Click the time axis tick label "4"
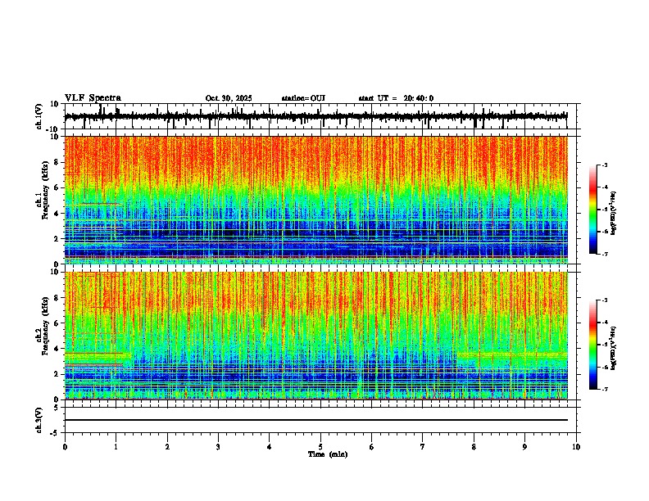Screen dimensions: 649x501 point(270,447)
